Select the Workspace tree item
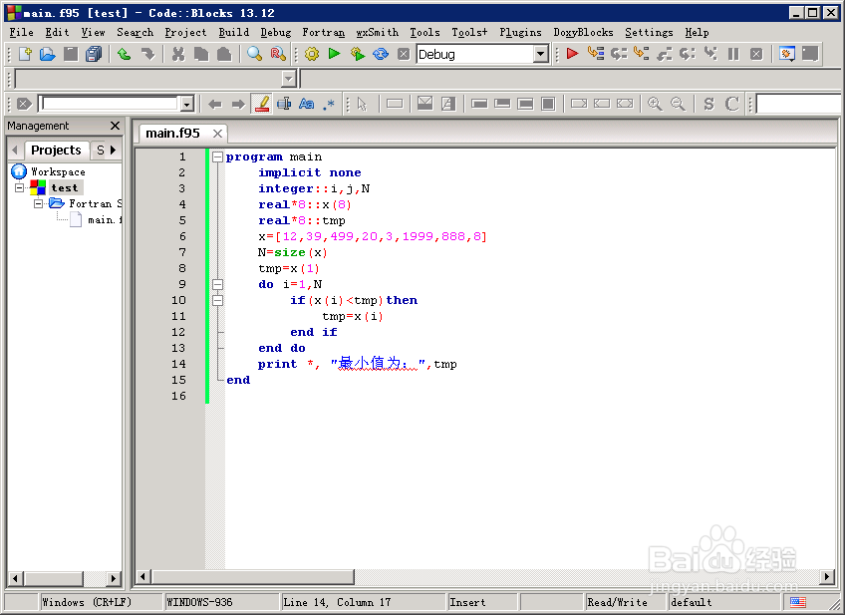 pyautogui.click(x=58, y=172)
